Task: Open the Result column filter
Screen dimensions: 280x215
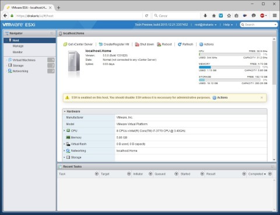Action: (244, 174)
